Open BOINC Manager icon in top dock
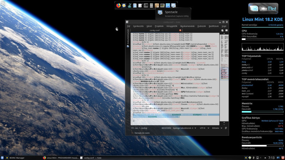285x160 pixels. pyautogui.click(x=124, y=5)
